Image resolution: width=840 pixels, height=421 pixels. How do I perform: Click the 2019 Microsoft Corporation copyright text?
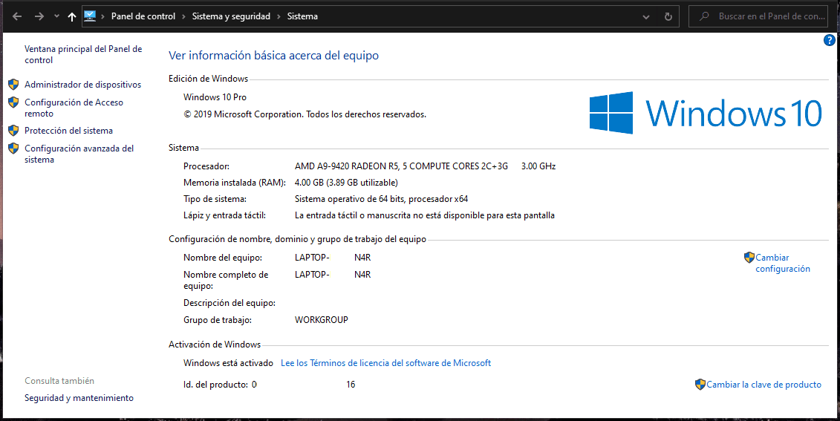tap(305, 114)
